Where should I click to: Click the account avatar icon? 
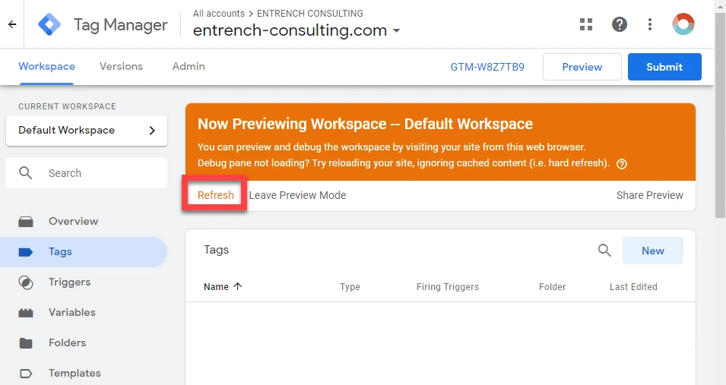[683, 24]
